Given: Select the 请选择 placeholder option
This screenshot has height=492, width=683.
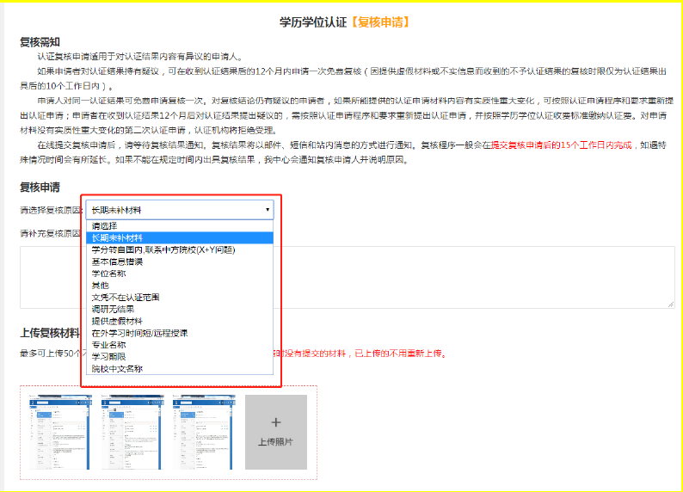Looking at the screenshot, I should [x=105, y=226].
